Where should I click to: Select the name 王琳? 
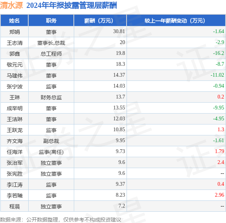pos(15,97)
